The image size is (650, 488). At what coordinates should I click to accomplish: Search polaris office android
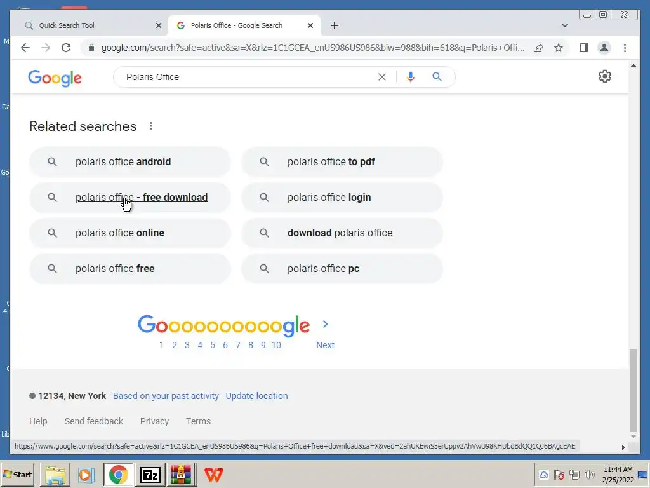pos(129,162)
